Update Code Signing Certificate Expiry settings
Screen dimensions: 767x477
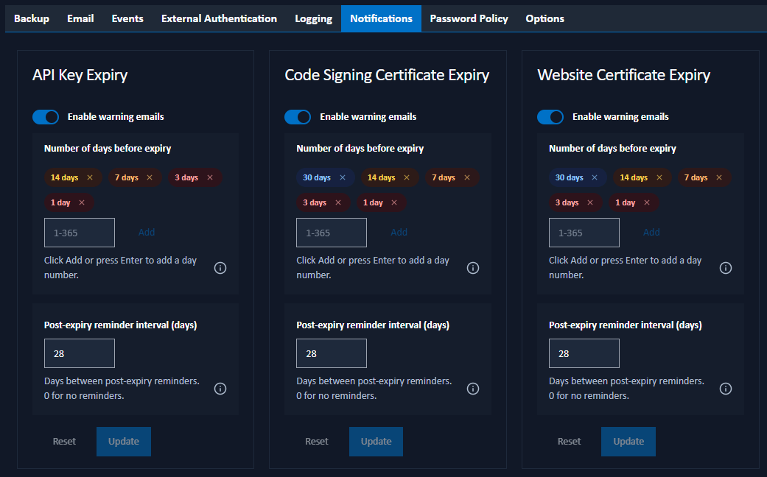coord(377,442)
